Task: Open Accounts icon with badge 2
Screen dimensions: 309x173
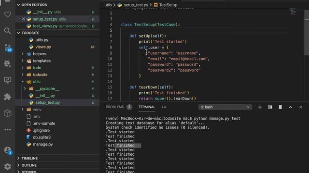Action: 8,150
